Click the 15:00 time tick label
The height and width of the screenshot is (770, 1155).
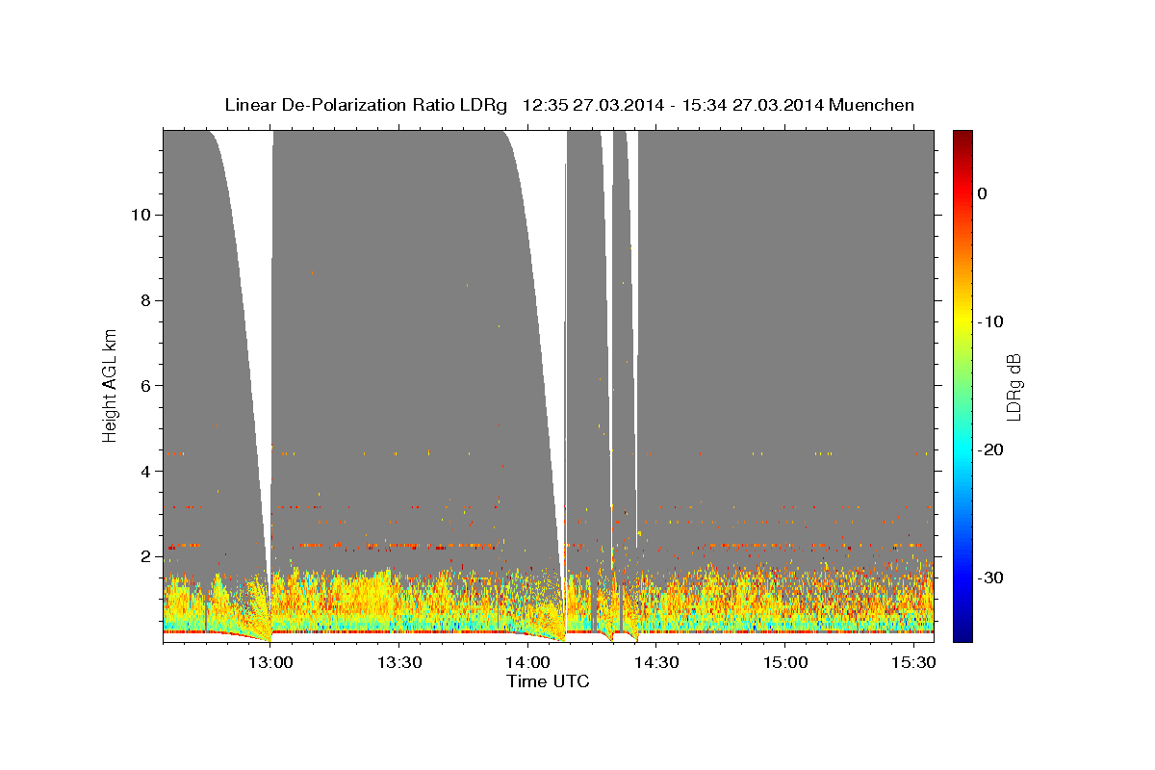[784, 662]
